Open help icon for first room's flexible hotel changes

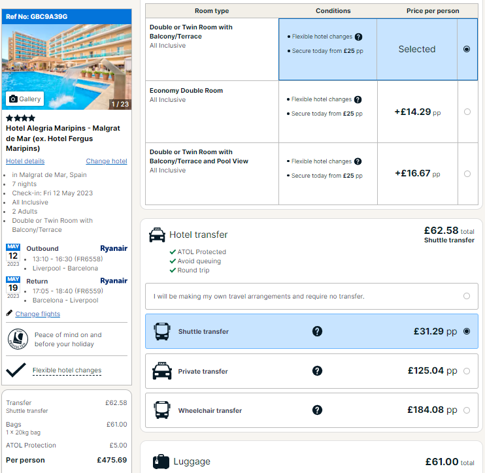(x=358, y=37)
